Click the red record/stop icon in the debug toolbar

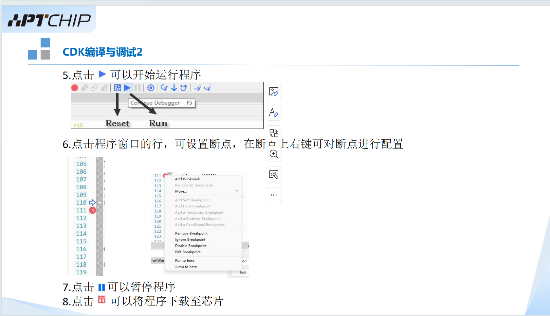tap(75, 88)
